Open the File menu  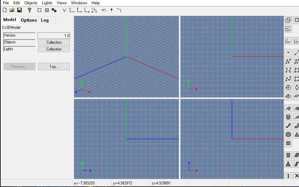click(6, 3)
